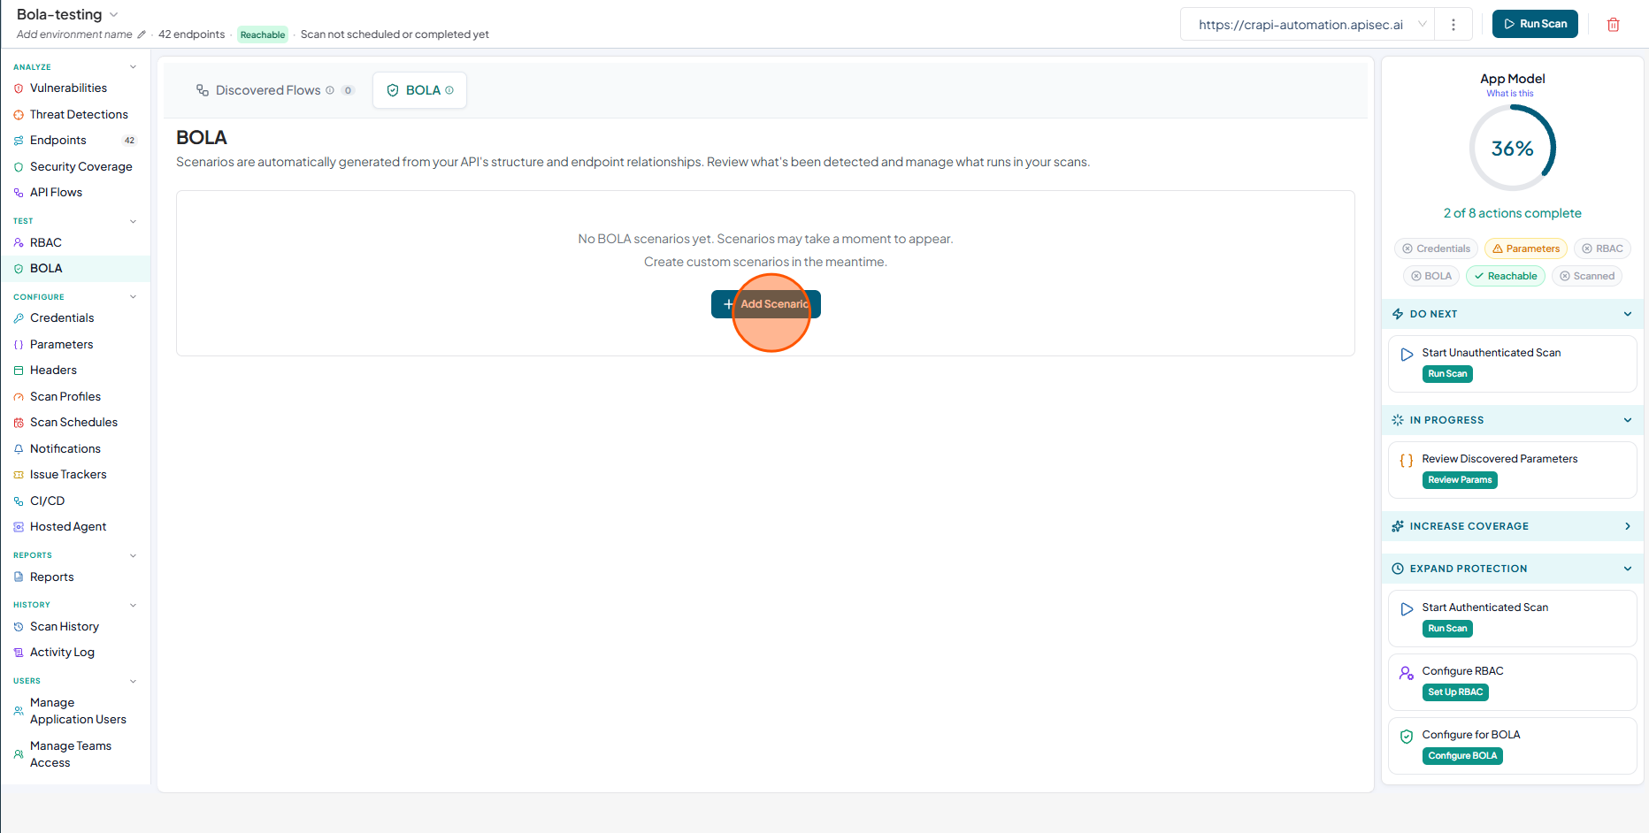The height and width of the screenshot is (833, 1649).
Task: Click the info icon on the BOLA tab
Action: (449, 90)
